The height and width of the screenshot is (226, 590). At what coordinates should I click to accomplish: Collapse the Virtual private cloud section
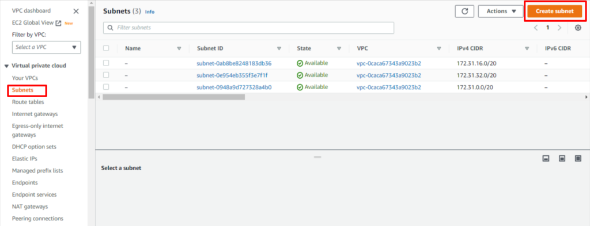[x=6, y=66]
